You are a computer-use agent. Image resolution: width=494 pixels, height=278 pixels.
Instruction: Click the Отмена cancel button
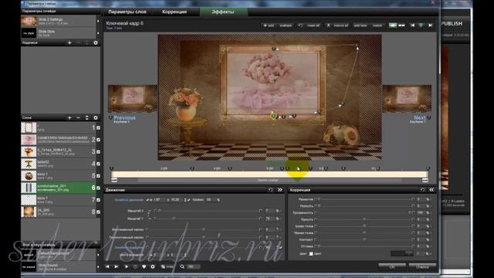click(x=422, y=266)
